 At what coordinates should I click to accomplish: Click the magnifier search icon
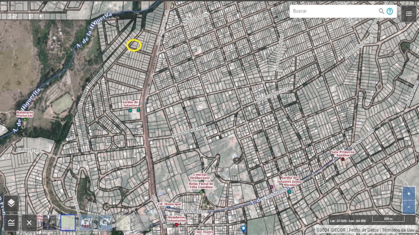point(381,11)
